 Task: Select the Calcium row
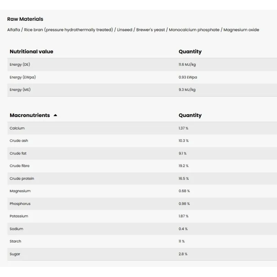[x=17, y=128]
